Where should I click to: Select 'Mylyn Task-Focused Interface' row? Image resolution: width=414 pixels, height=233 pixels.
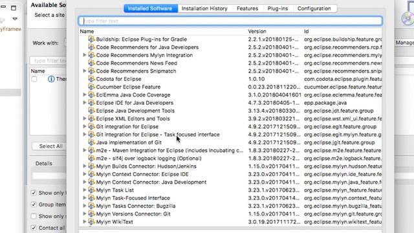[133, 198]
